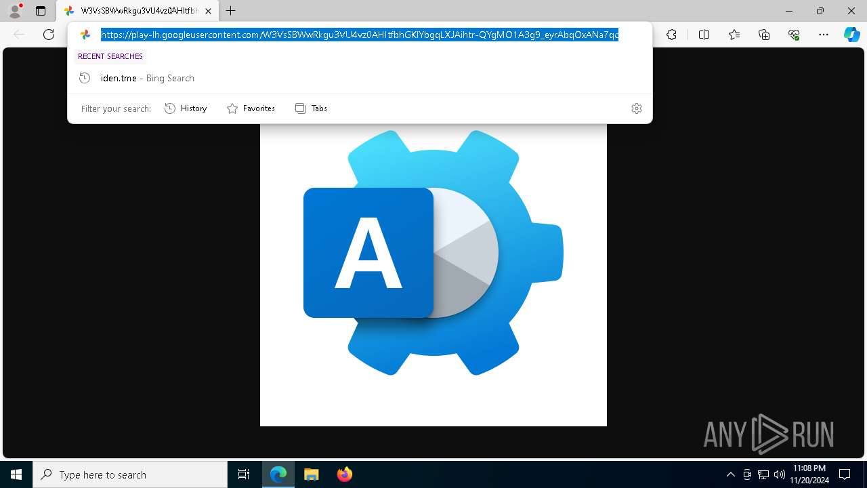Select the W3VsSBWwRkgu3VU4vz0AHItfbh browser tab
This screenshot has height=488, width=867.
138,11
